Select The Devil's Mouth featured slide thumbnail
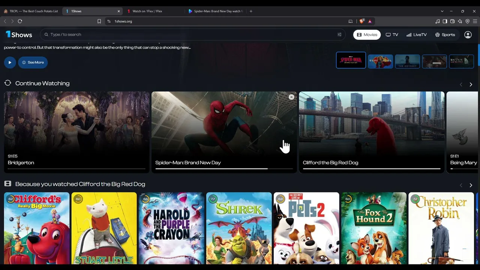480x270 pixels. pos(462,61)
